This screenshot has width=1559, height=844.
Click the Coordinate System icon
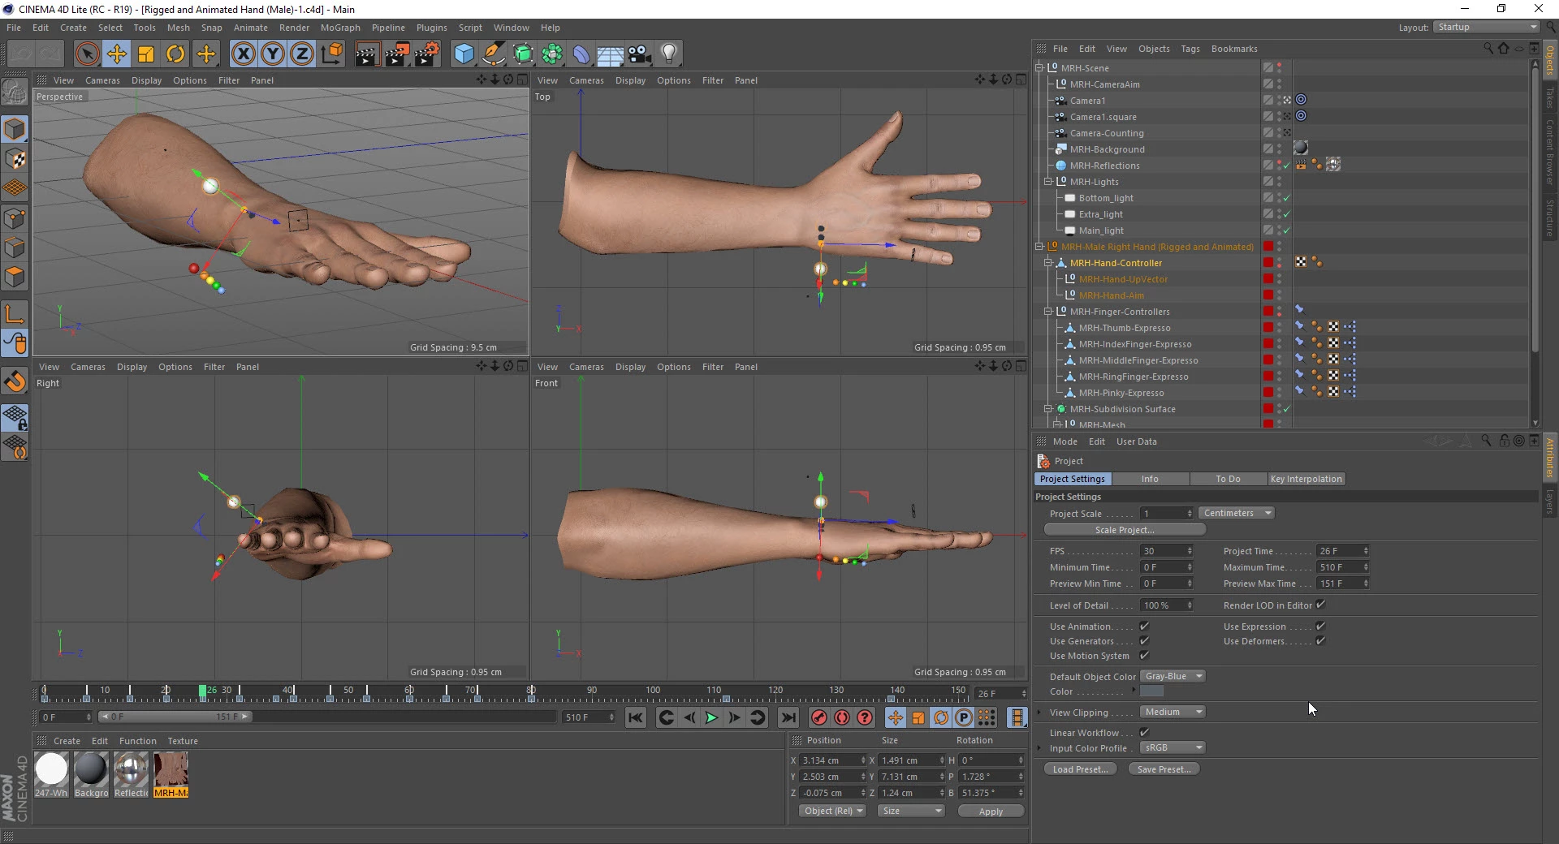[x=331, y=54]
